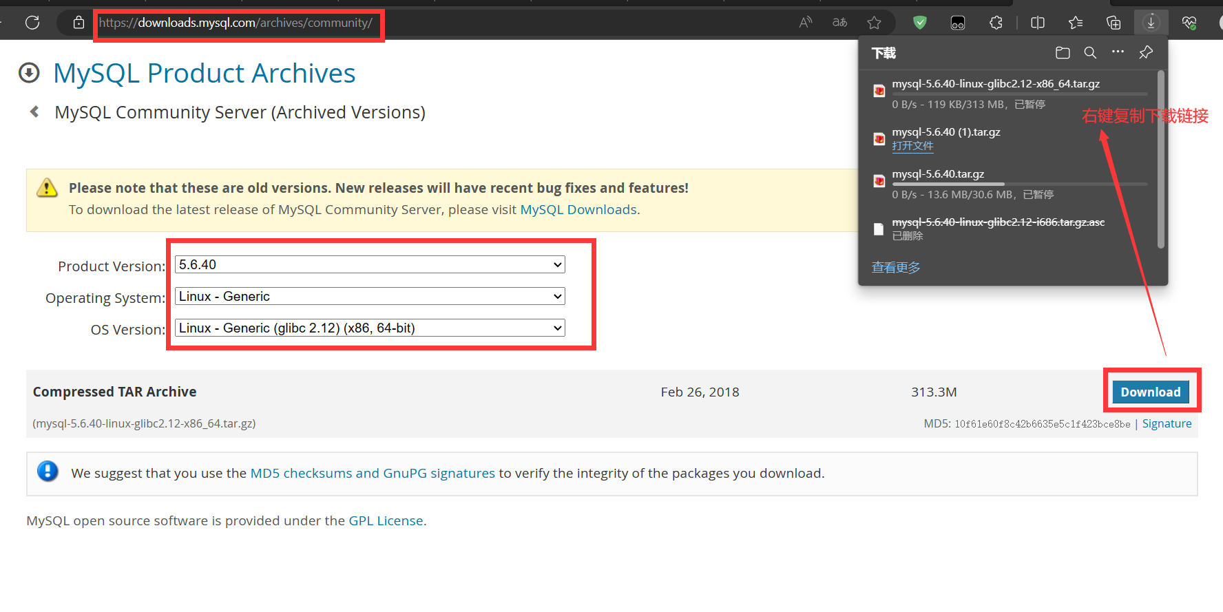Open the Product Version dropdown
Image resolution: width=1223 pixels, height=612 pixels.
370,264
